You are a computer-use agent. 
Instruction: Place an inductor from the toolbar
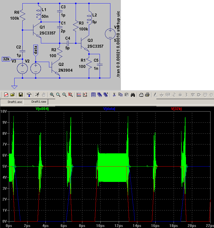pos(187,95)
